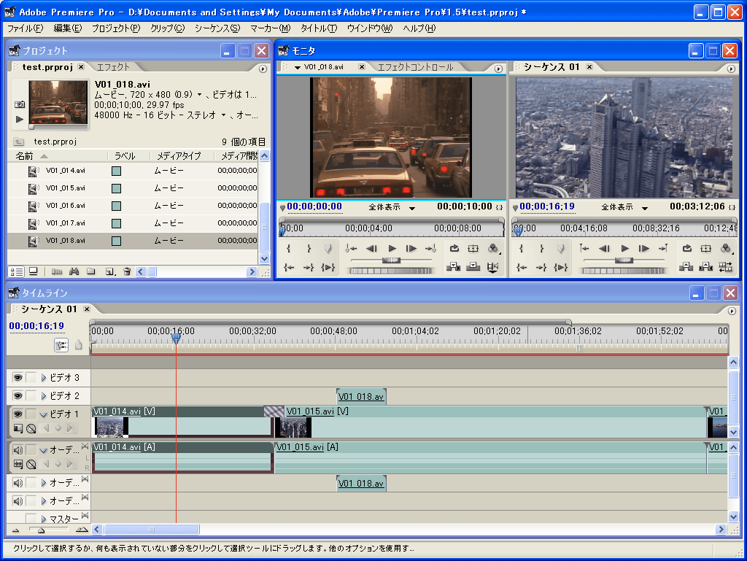Open ファイル menu

coord(26,28)
